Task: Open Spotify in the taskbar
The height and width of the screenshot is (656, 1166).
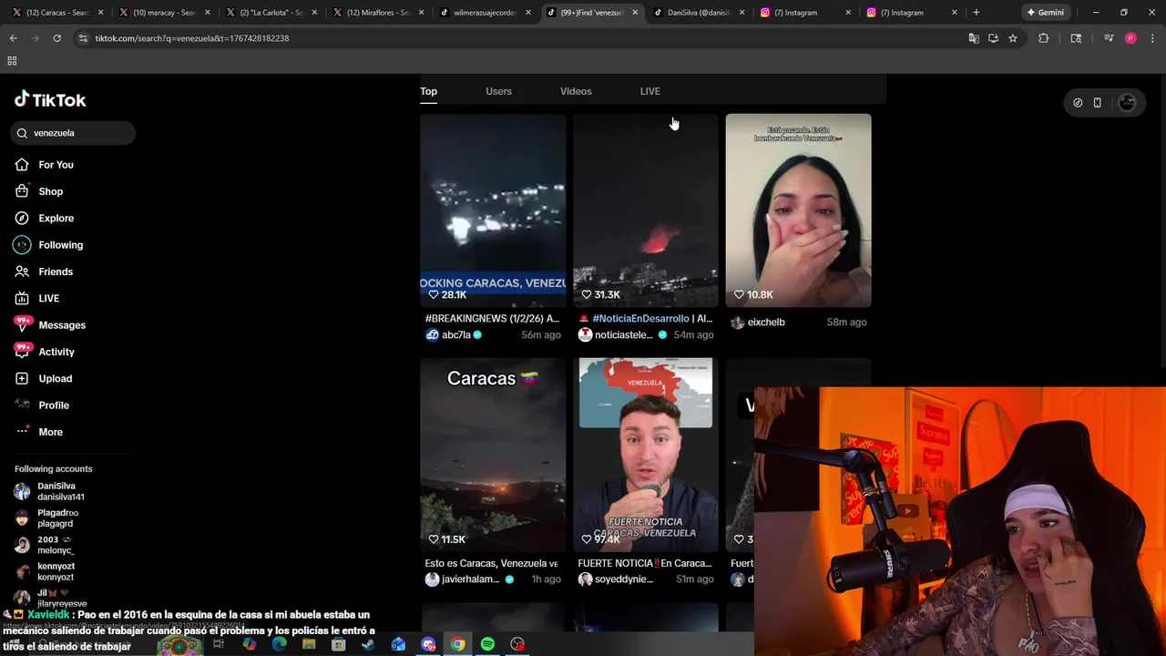Action: [x=487, y=645]
